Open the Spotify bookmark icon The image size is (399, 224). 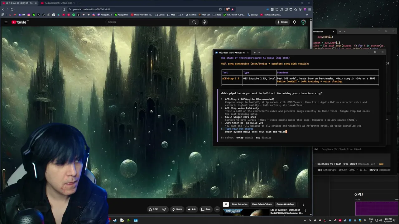74,15
